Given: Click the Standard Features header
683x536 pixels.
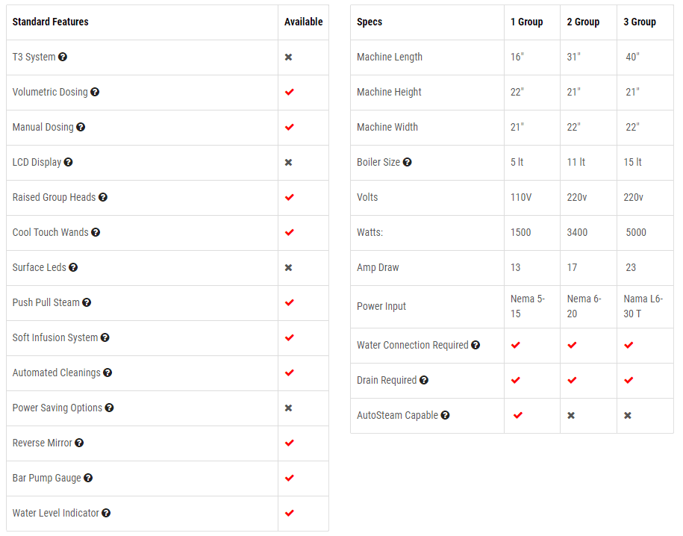Looking at the screenshot, I should point(51,22).
